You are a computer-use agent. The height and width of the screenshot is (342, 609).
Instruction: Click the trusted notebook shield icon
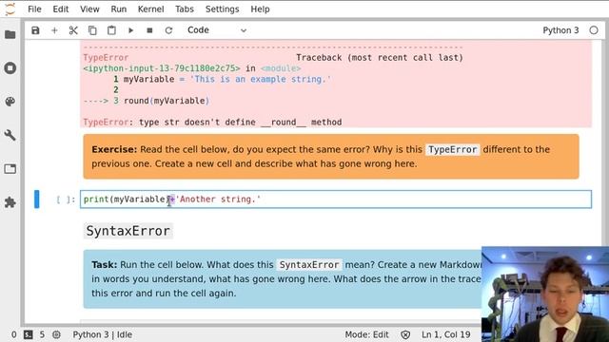pyautogui.click(x=405, y=335)
